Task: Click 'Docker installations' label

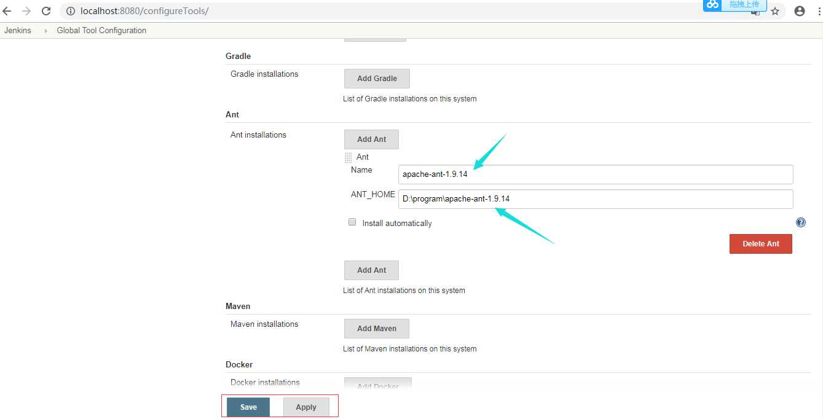Action: [265, 383]
